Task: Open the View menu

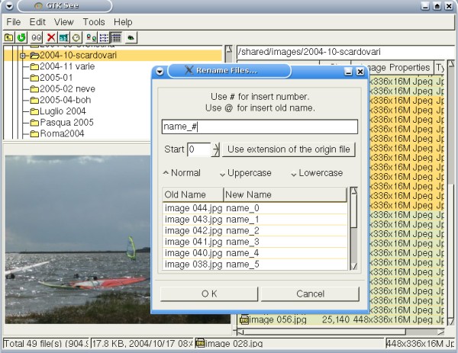Action: coord(64,22)
